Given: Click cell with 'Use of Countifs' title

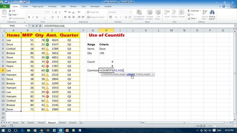Looking at the screenshot, I should click(107, 35).
